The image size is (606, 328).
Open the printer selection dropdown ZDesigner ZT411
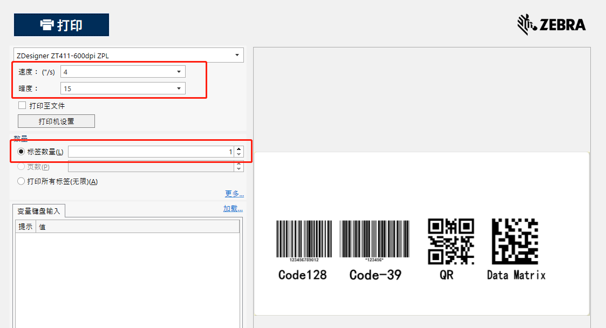pos(128,55)
